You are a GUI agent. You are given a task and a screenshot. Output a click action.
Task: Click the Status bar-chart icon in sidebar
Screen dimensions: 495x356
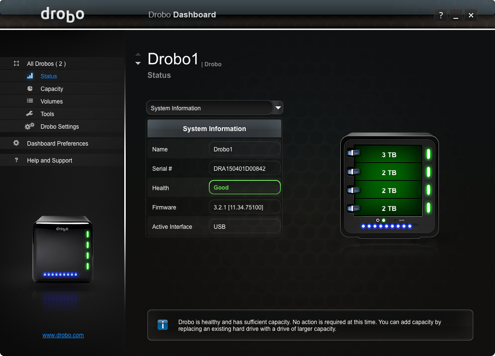(x=30, y=76)
